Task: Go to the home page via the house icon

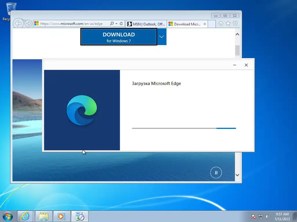Action: [x=221, y=23]
